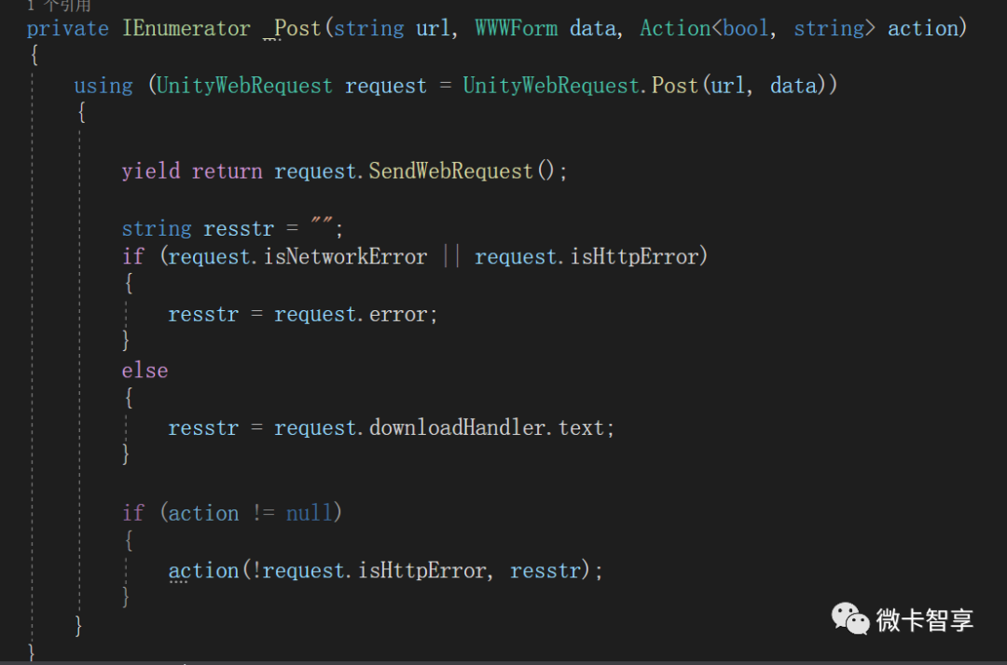Click the null keyword in the if condition
Viewport: 1007px width, 665px height.
click(x=310, y=513)
